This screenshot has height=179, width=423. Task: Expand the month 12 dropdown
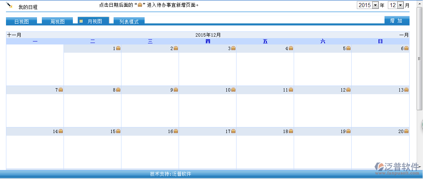click(x=400, y=5)
